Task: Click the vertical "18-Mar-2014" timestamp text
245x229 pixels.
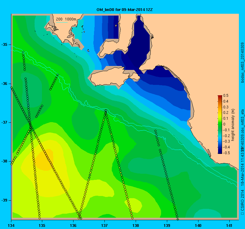Action: [243, 174]
